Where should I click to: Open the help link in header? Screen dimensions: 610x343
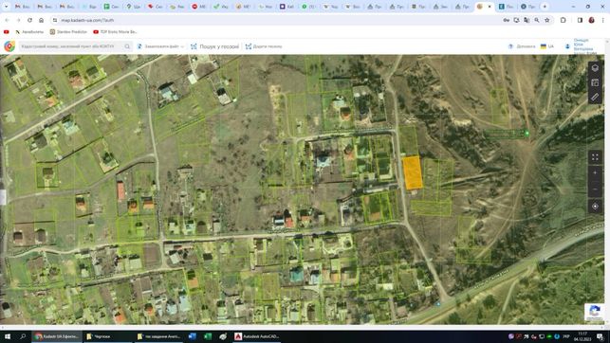click(x=522, y=46)
